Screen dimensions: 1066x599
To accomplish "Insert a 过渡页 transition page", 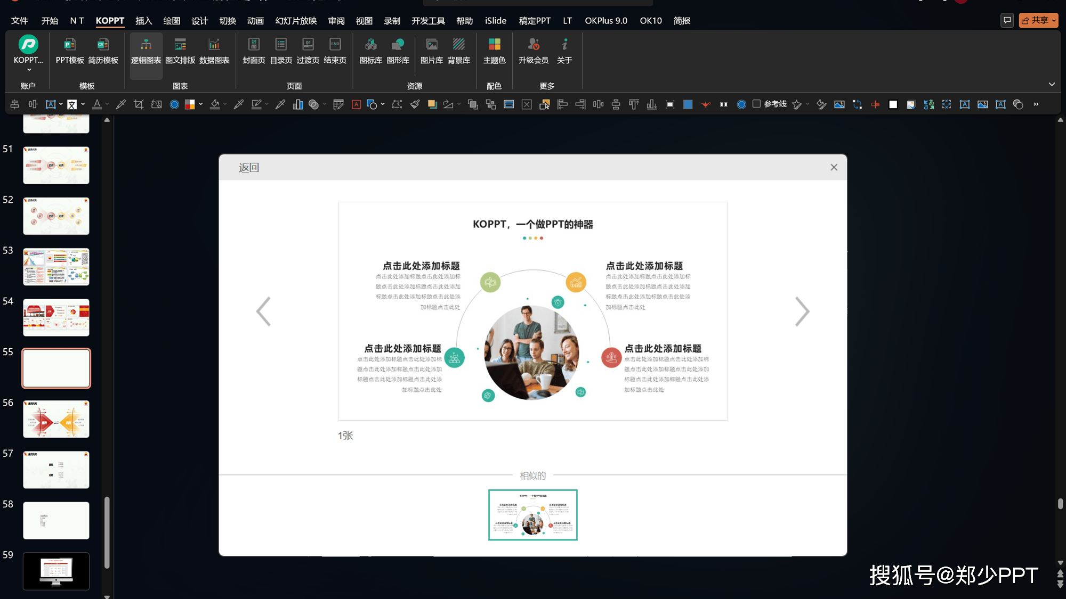I will pyautogui.click(x=308, y=51).
